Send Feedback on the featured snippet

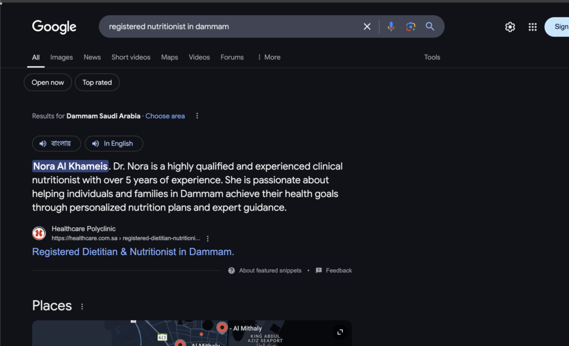point(334,270)
